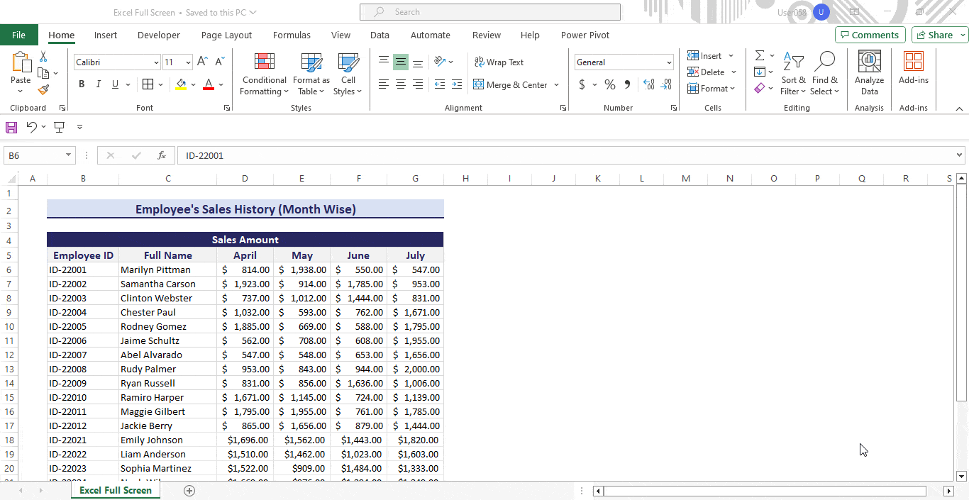Add a new sheet with plus icon
The width and height of the screenshot is (969, 500).
(x=189, y=491)
